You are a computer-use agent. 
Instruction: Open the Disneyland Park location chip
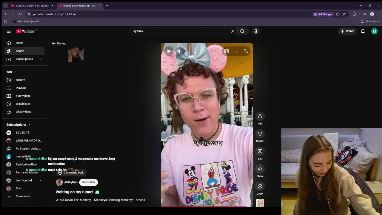(71, 173)
